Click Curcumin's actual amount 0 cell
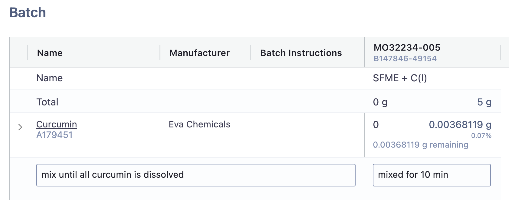This screenshot has width=509, height=200. [x=376, y=125]
